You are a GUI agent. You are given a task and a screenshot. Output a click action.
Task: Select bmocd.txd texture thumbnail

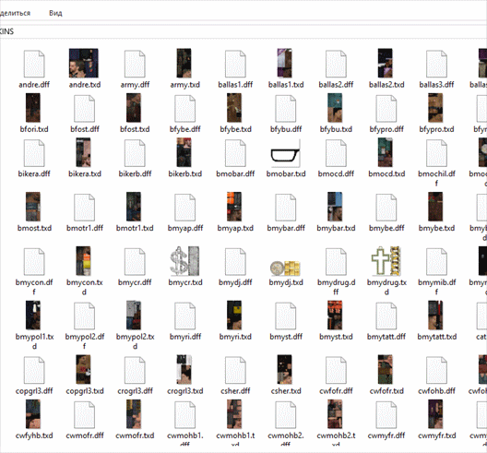pos(386,152)
